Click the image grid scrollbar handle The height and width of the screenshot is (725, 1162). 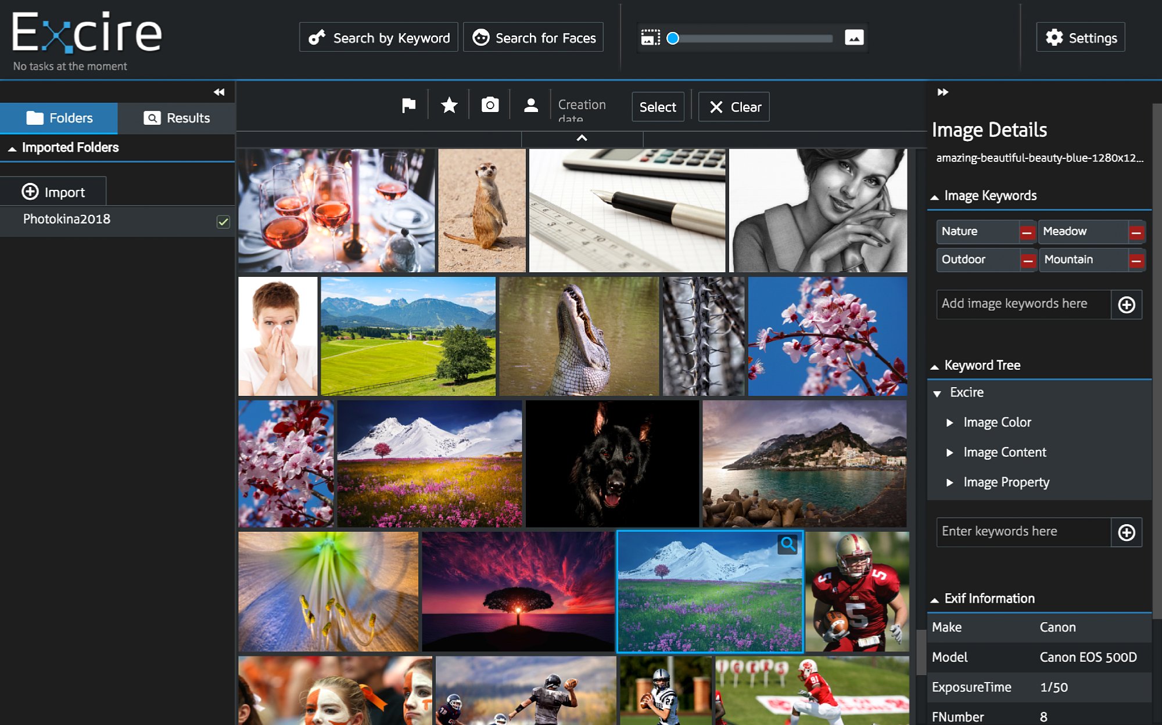point(920,652)
